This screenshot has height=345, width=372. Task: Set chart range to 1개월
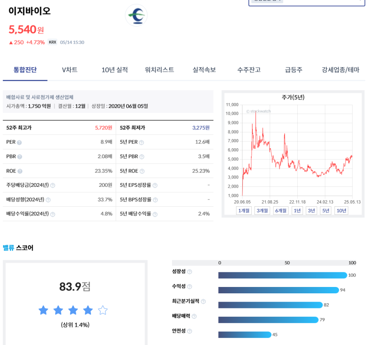pyautogui.click(x=244, y=211)
